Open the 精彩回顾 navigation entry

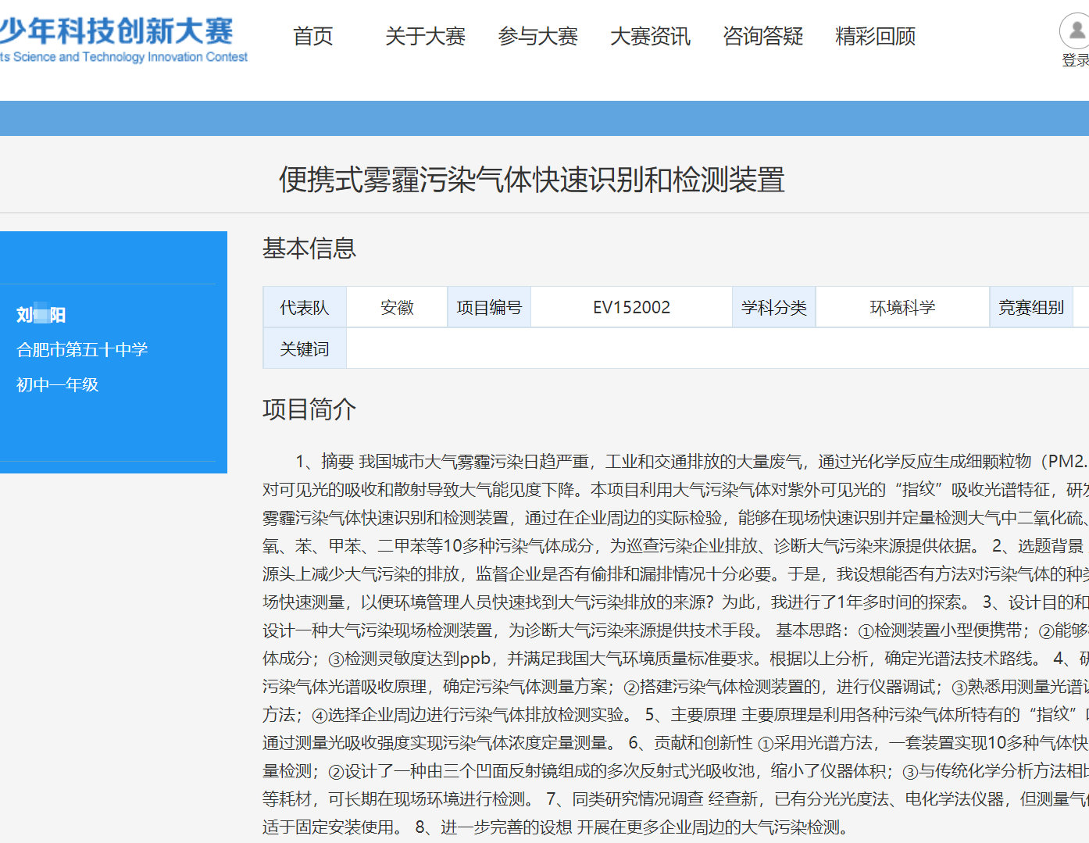tap(876, 36)
